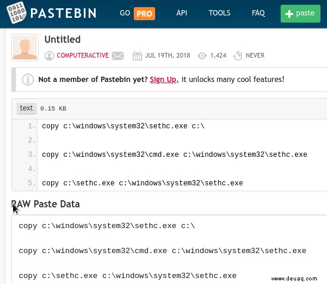Click raw data cmd.exe copy line
Screen dimensions: 327x284
[x=162, y=251]
